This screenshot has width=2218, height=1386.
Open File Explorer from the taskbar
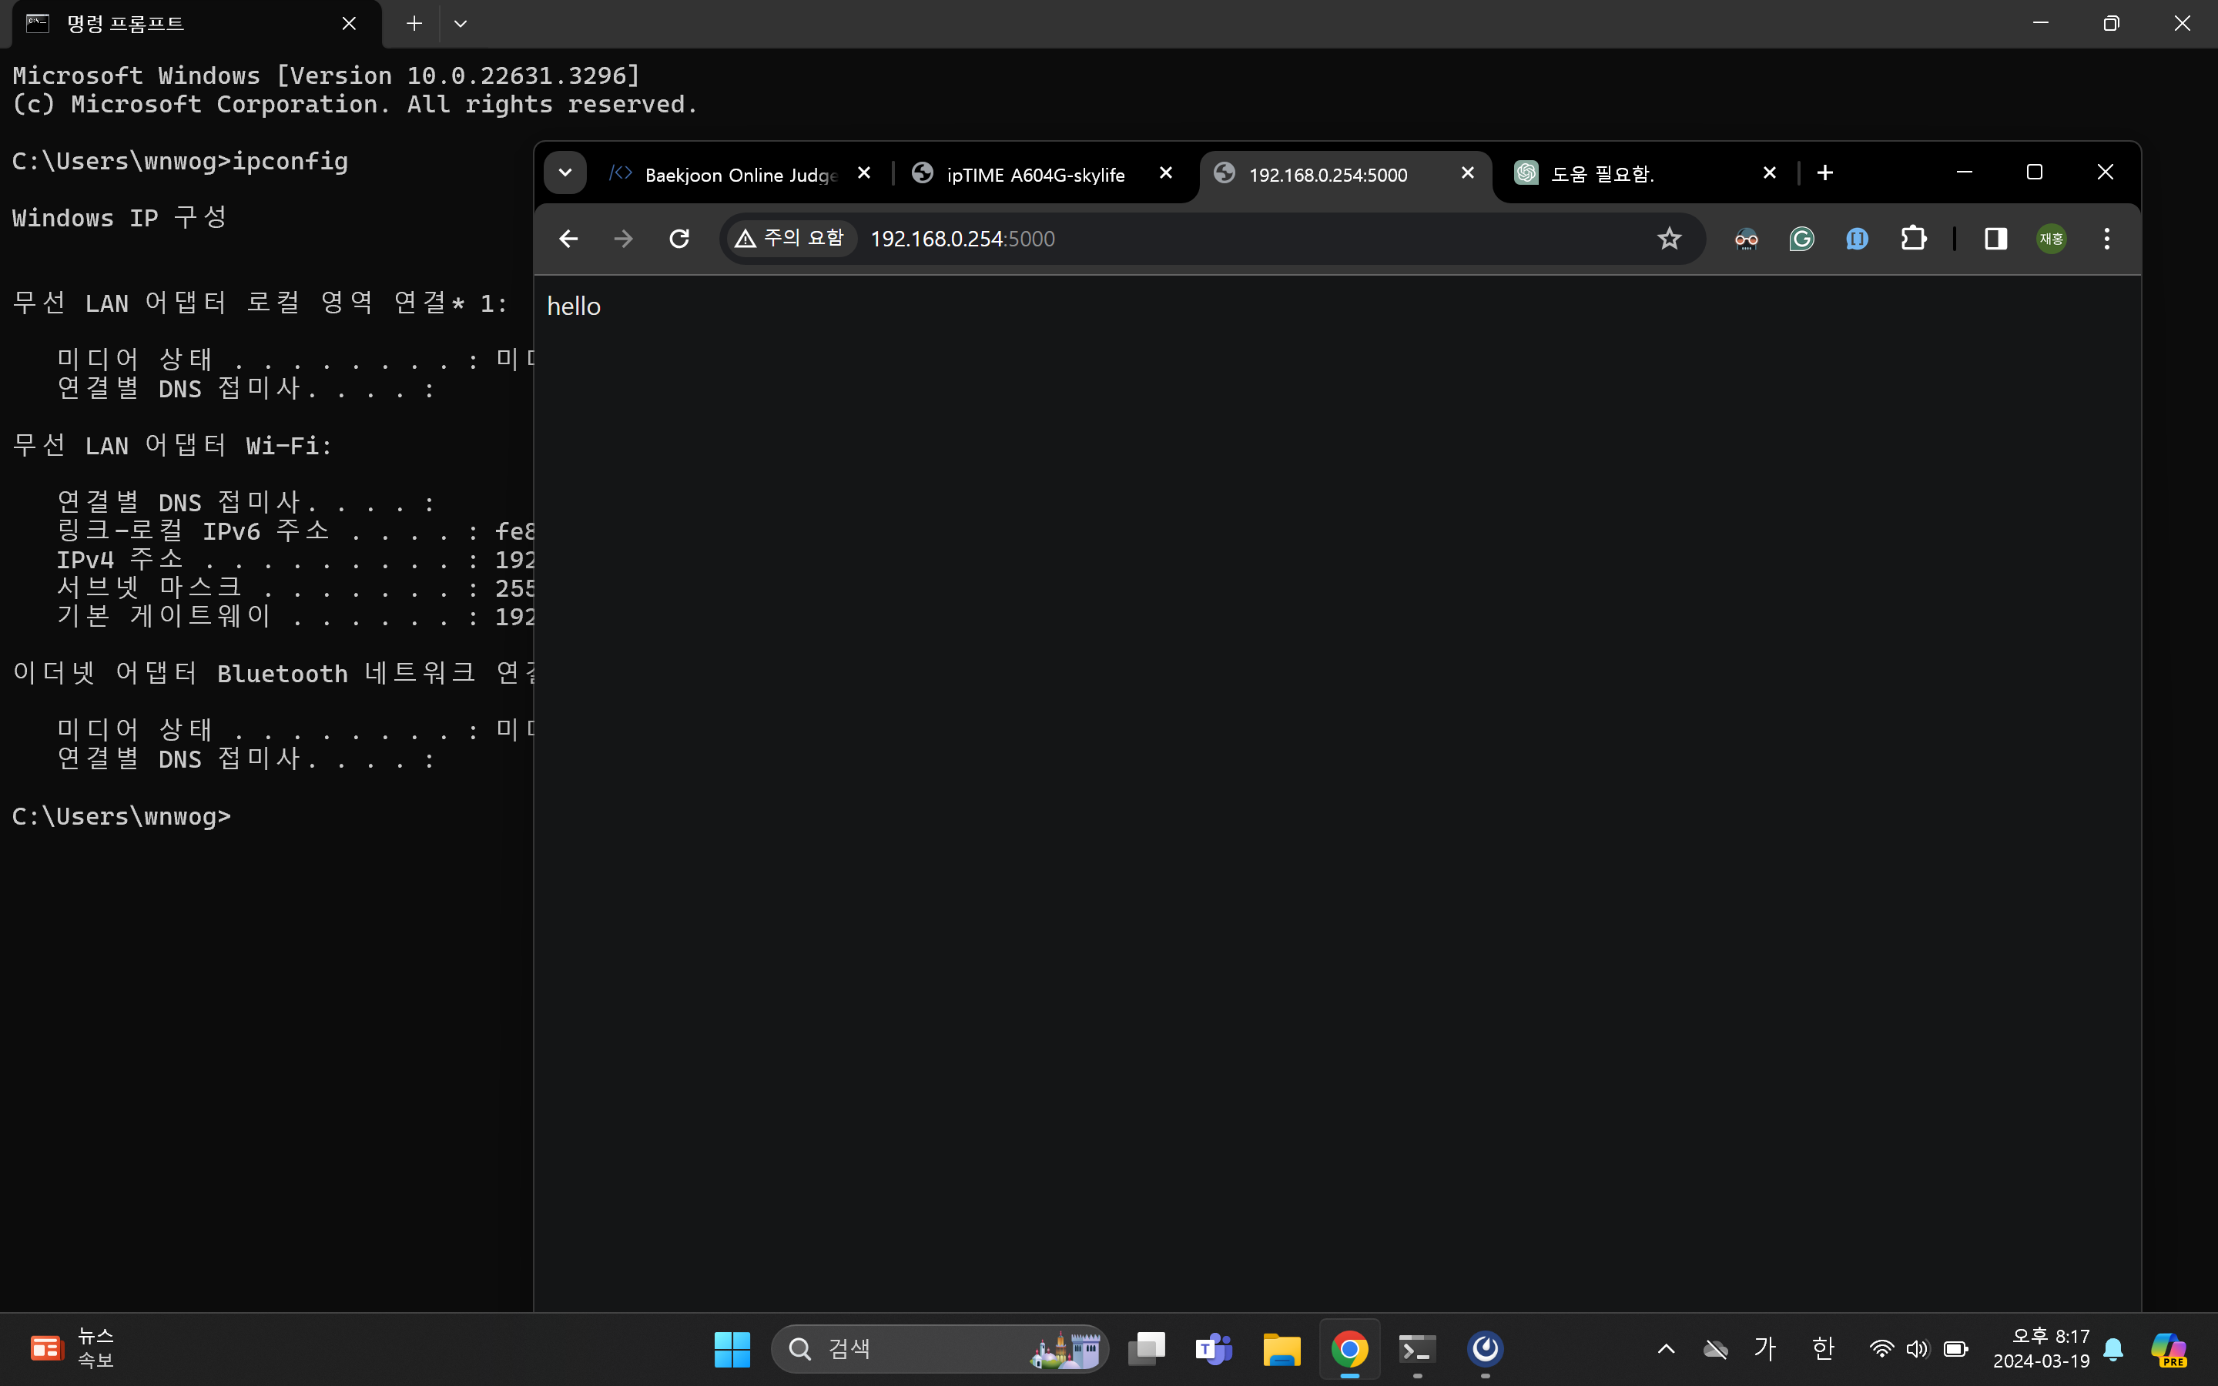[x=1282, y=1349]
